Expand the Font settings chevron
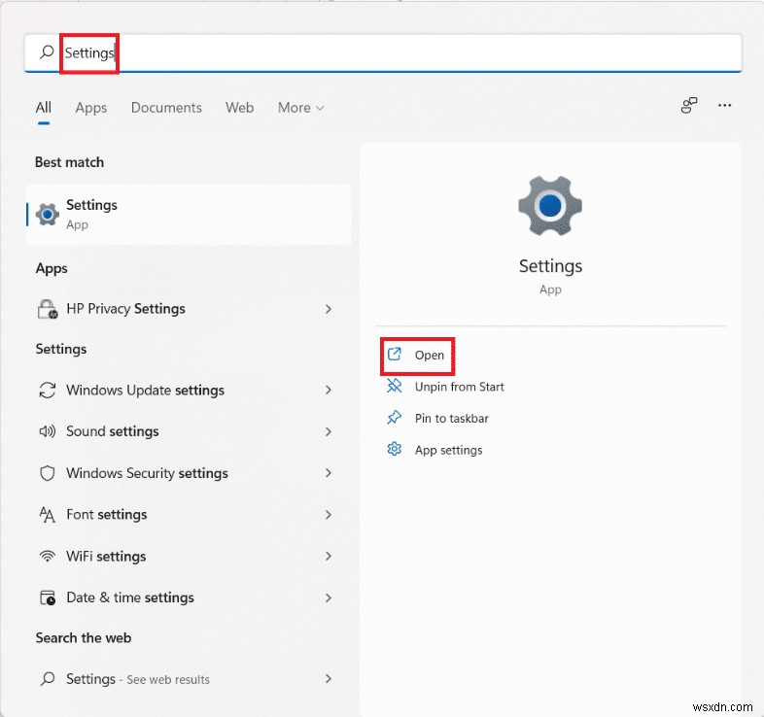Image resolution: width=764 pixels, height=717 pixels. pos(329,514)
